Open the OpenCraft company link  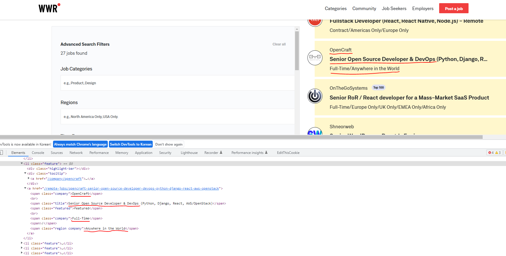(341, 50)
